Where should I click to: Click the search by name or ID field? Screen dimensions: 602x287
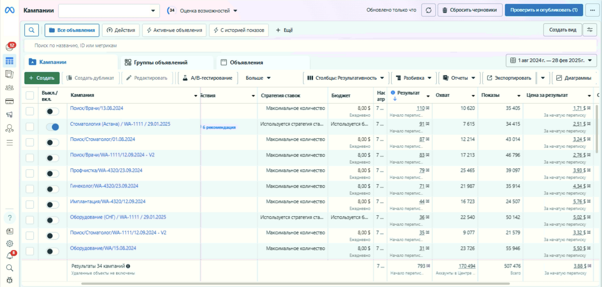point(310,45)
